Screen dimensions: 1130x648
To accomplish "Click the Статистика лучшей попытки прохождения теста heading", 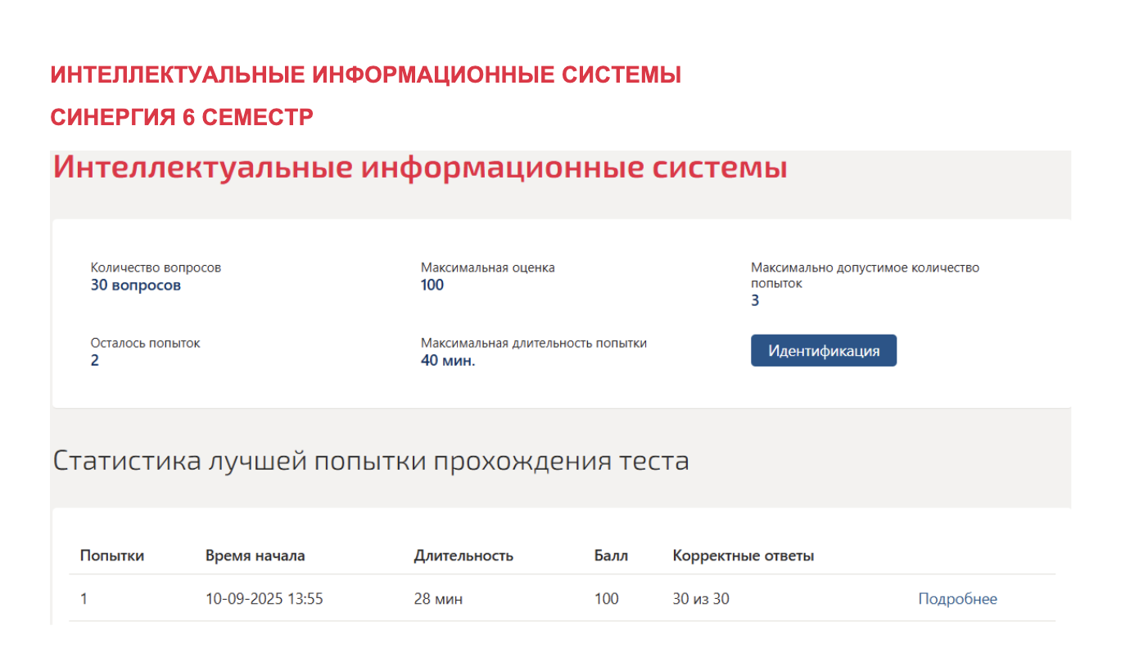I will pos(371,461).
